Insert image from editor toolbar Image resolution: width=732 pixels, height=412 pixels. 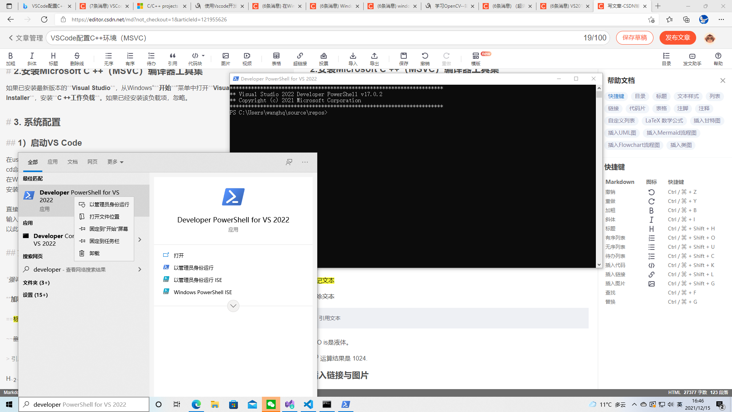coord(226,59)
